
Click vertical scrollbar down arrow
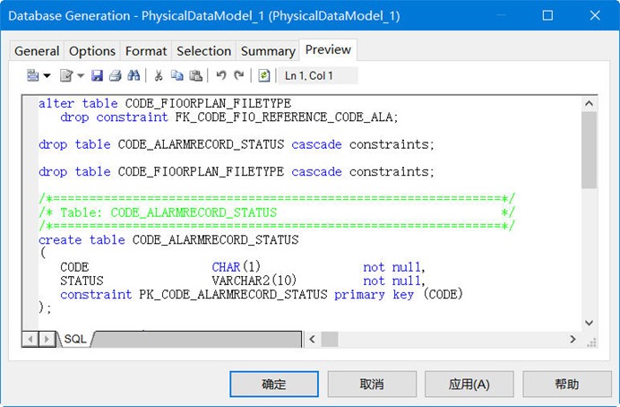click(x=589, y=323)
